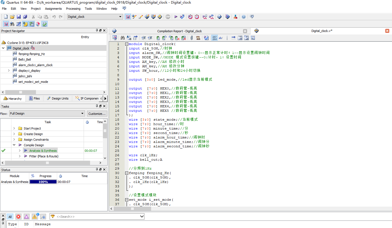The image size is (392, 228).
Task: Close the Compilation Report tab
Action: pos(245,31)
